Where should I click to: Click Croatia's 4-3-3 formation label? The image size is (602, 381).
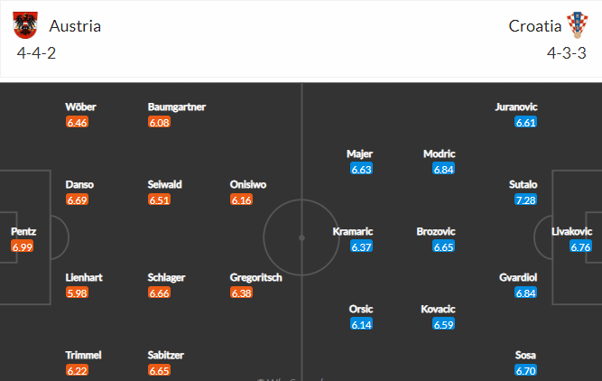(566, 53)
